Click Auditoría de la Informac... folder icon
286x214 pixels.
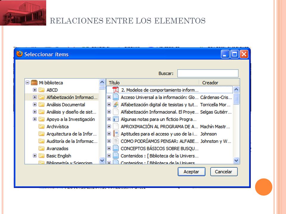pyautogui.click(x=42, y=141)
